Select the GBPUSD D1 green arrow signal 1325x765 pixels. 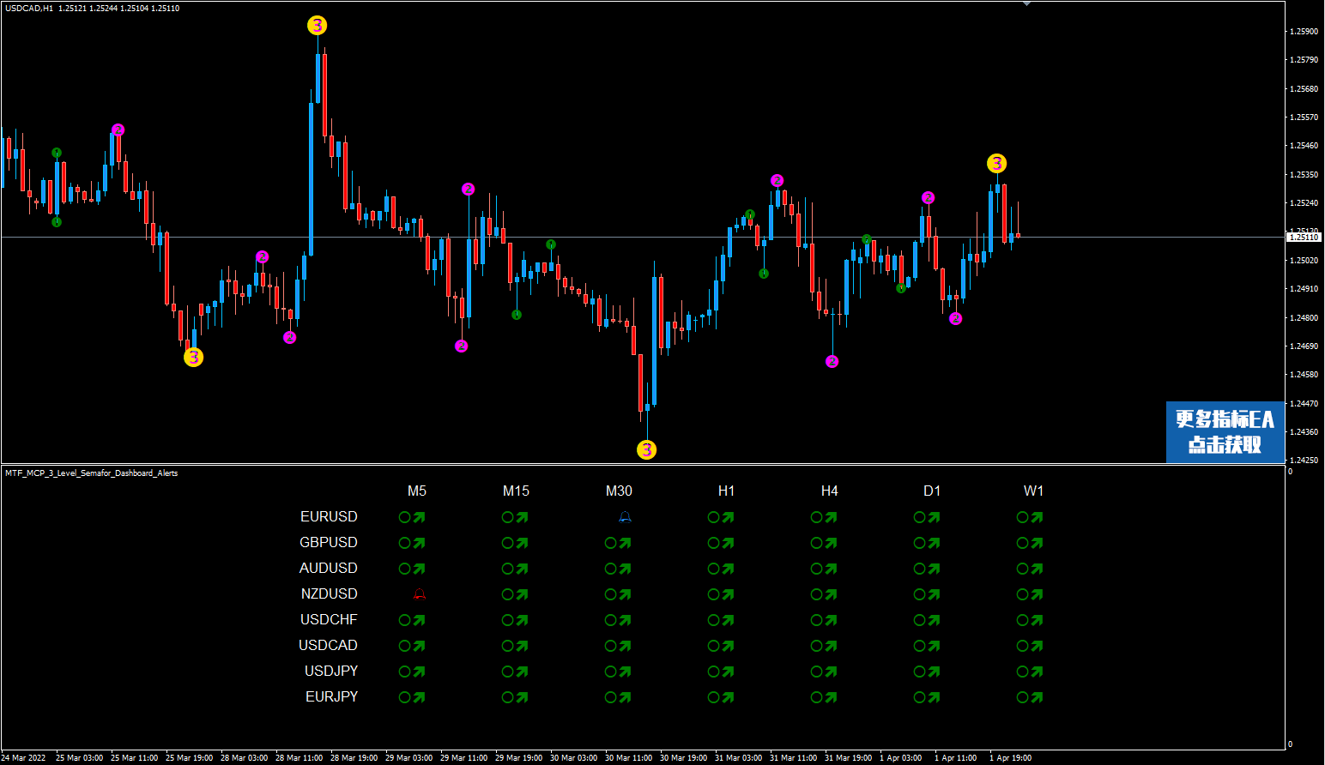pyautogui.click(x=927, y=543)
